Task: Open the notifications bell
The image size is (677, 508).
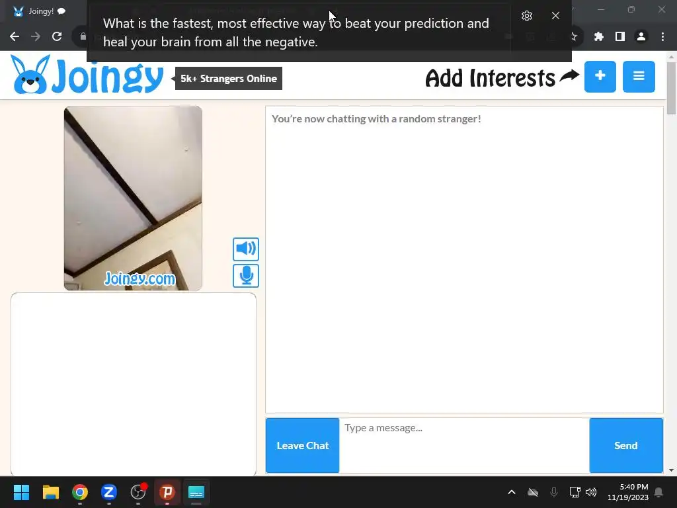Action: 659,492
